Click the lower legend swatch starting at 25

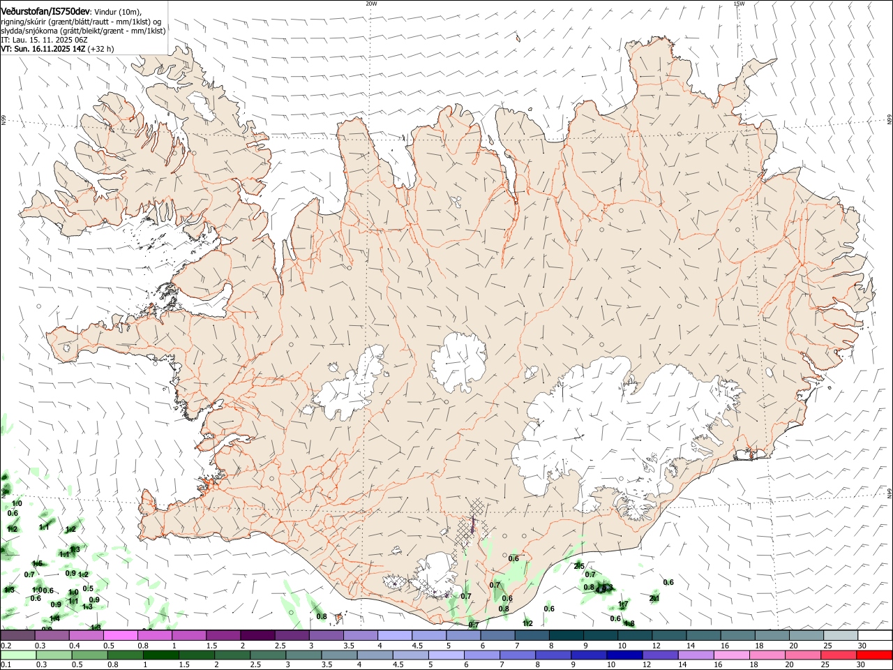pyautogui.click(x=838, y=655)
